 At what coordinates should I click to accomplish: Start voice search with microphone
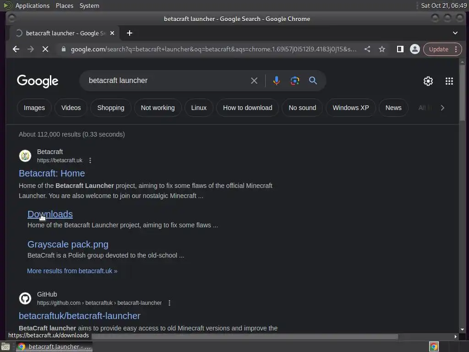[276, 81]
